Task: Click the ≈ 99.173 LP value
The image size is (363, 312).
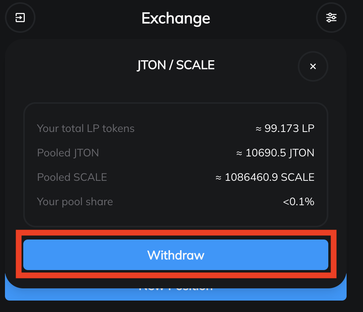Action: tap(285, 128)
